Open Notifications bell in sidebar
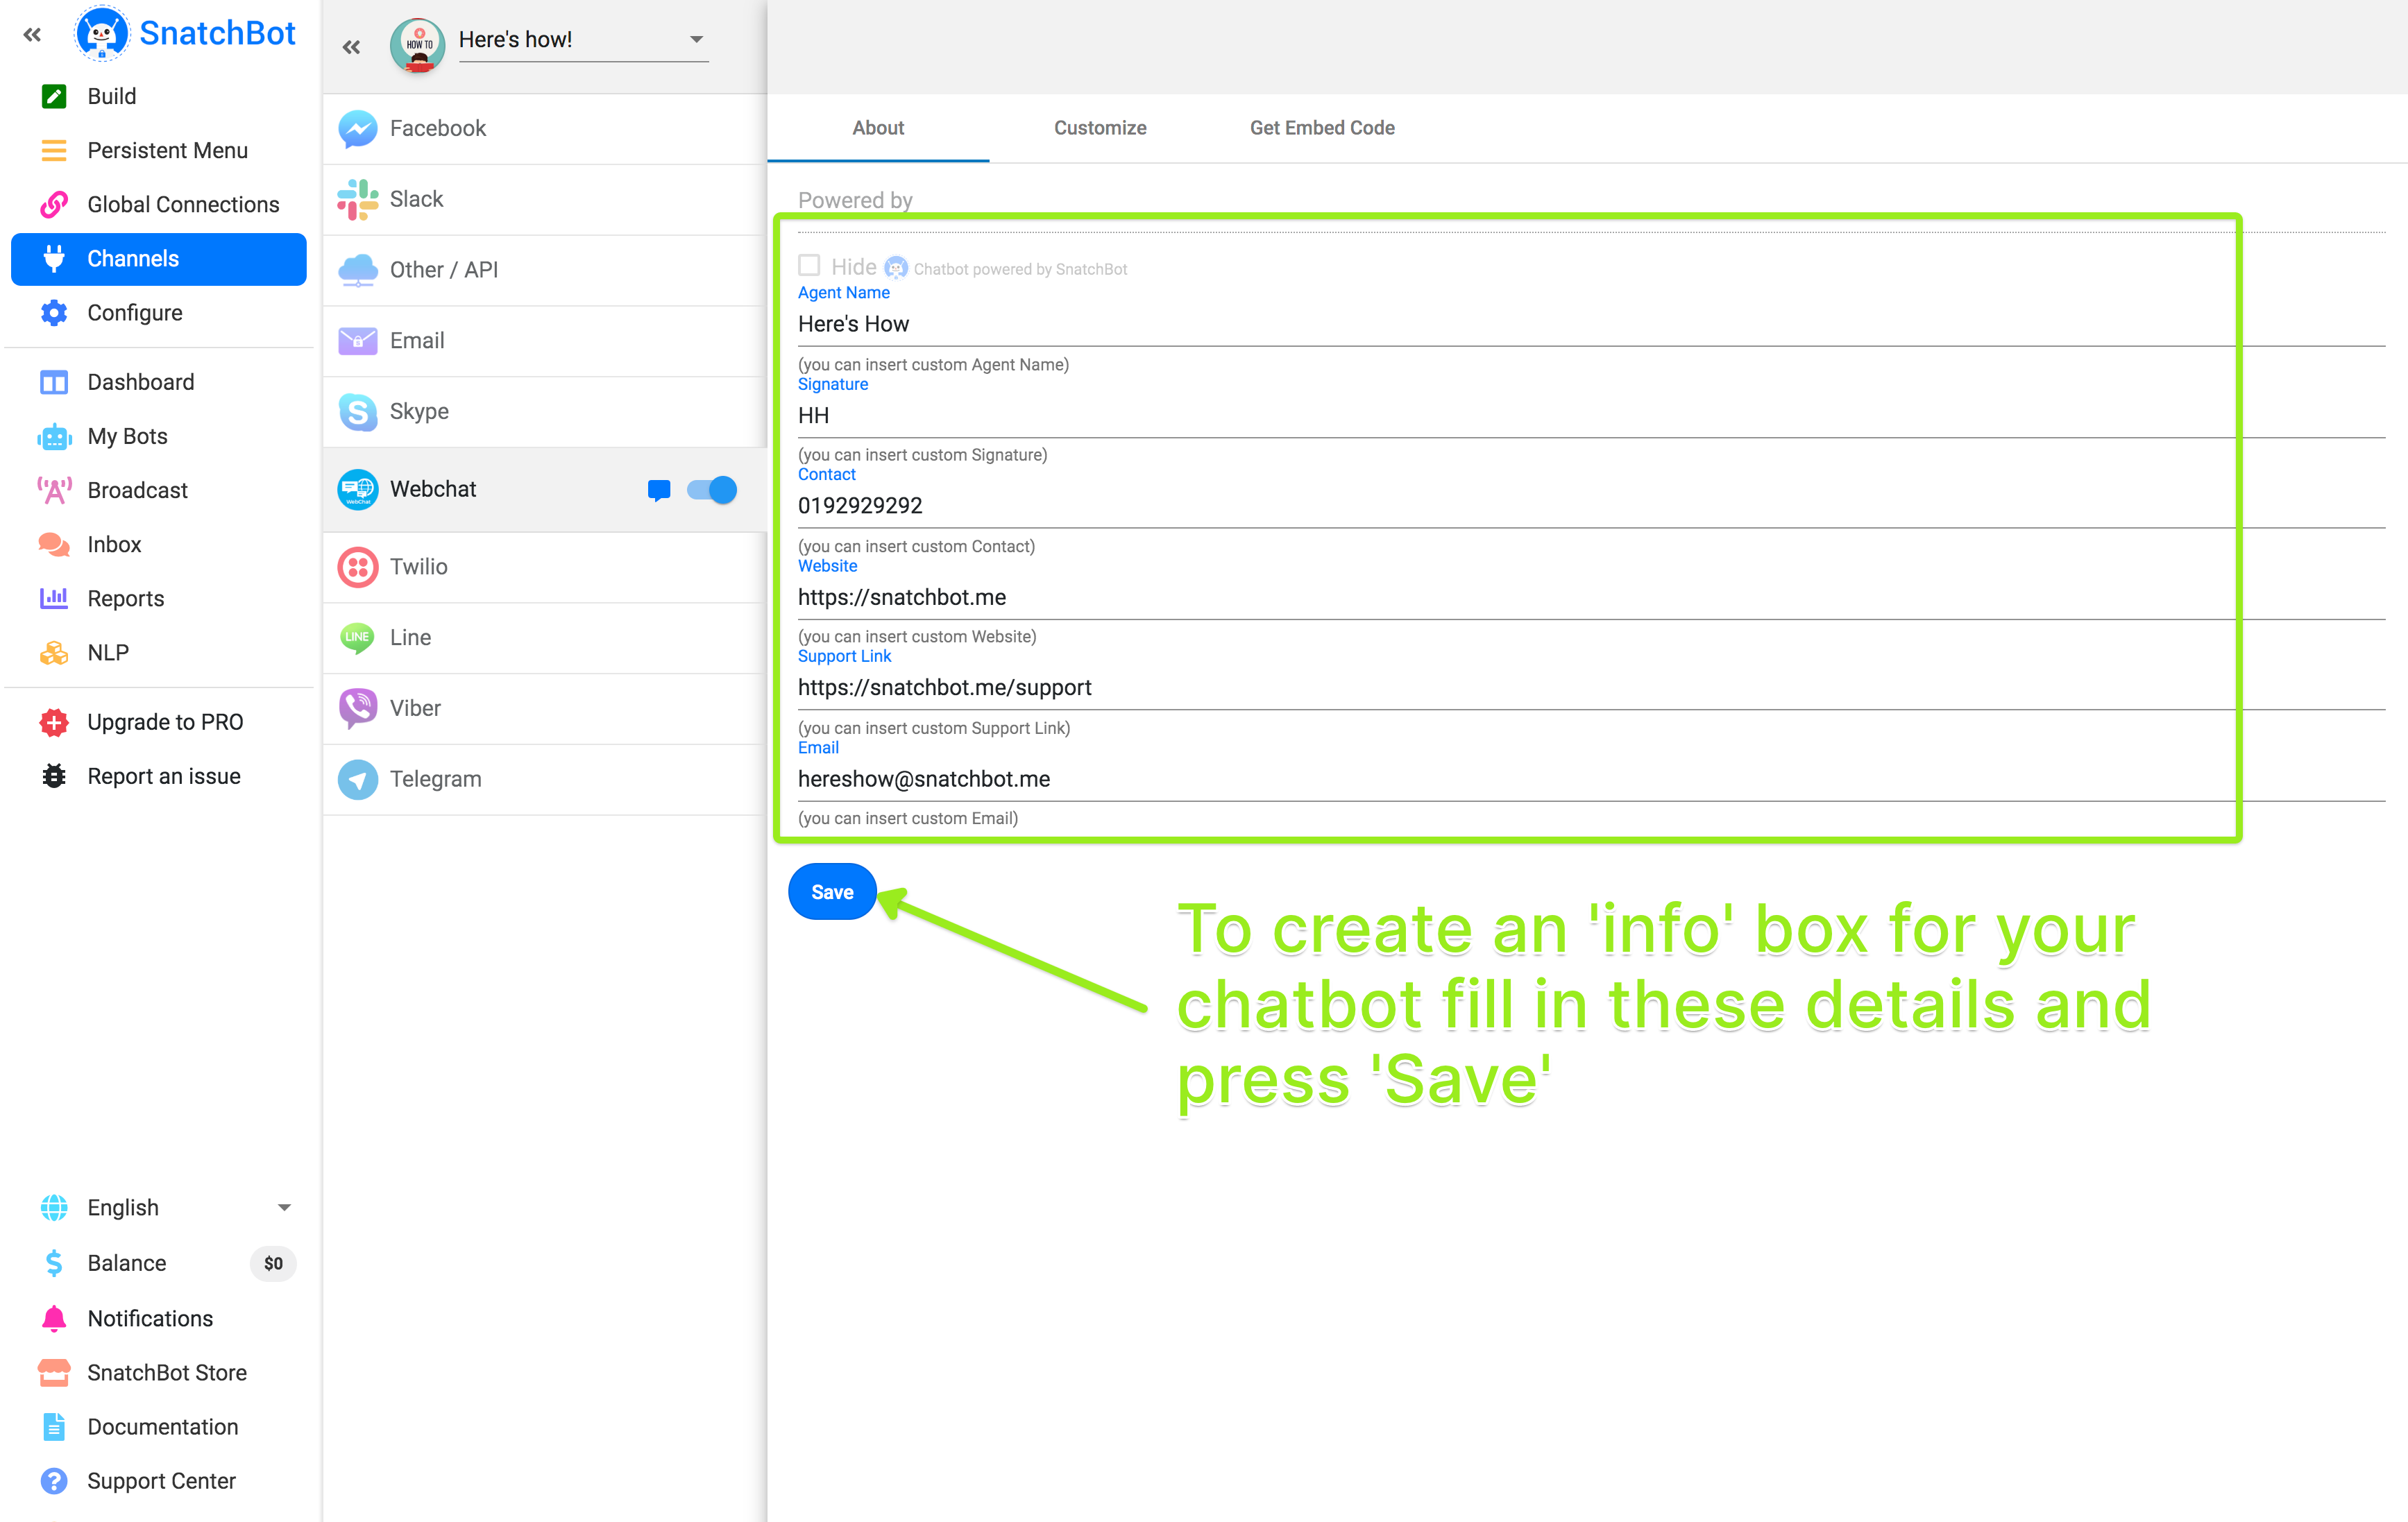This screenshot has width=2408, height=1522. pyautogui.click(x=54, y=1318)
